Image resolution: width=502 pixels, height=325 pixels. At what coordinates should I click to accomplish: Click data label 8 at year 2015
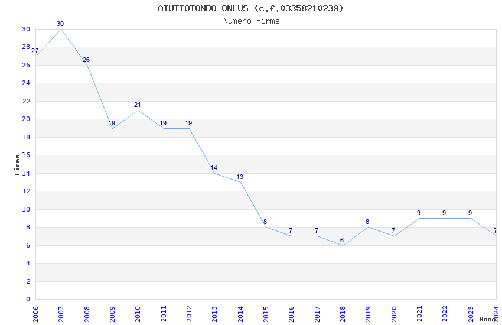[x=265, y=222]
